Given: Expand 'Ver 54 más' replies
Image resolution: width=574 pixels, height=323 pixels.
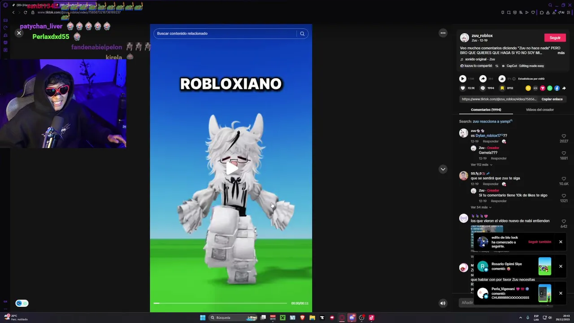Looking at the screenshot, I should (481, 207).
